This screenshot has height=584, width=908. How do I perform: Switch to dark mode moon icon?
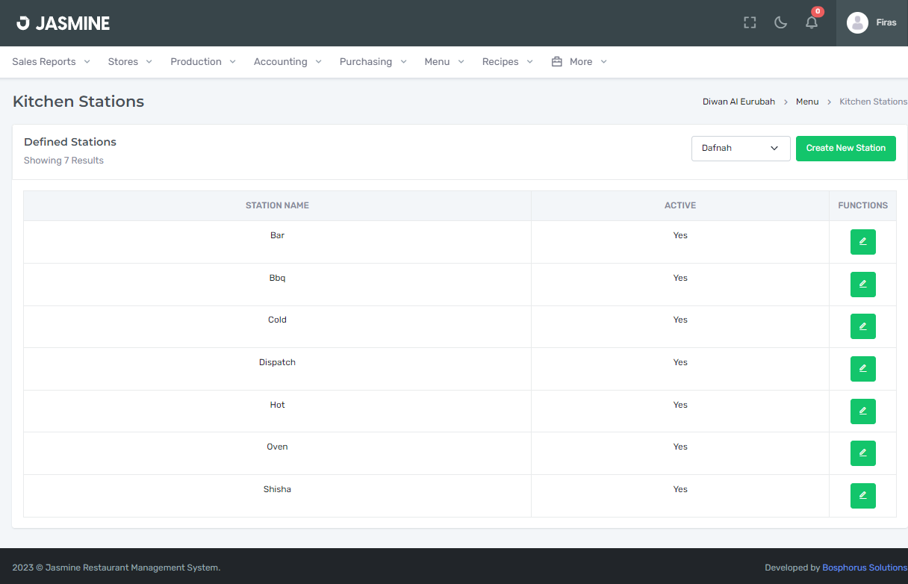point(780,23)
